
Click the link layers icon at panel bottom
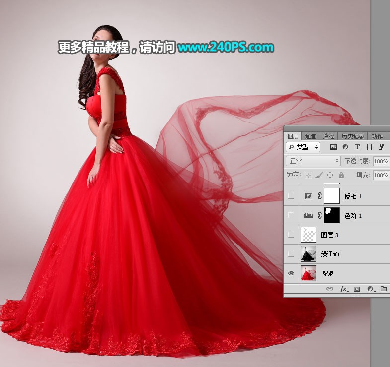pos(330,289)
